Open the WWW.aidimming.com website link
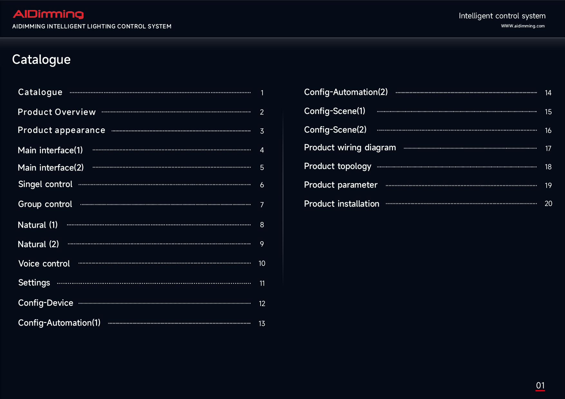This screenshot has height=399, width=565. click(523, 26)
